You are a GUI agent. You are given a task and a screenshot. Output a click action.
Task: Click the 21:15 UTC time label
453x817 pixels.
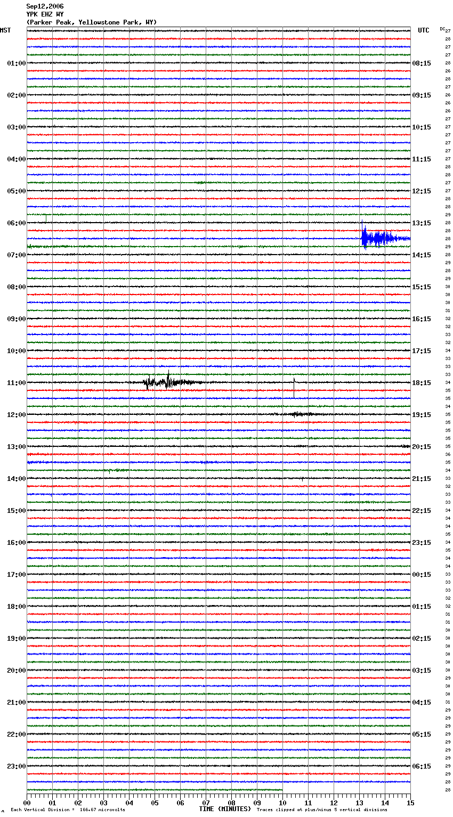coord(422,479)
